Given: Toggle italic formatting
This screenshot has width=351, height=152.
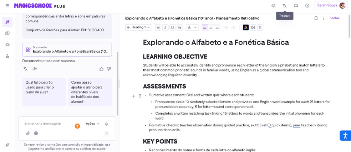Looking at the screenshot, I should tap(166, 27).
